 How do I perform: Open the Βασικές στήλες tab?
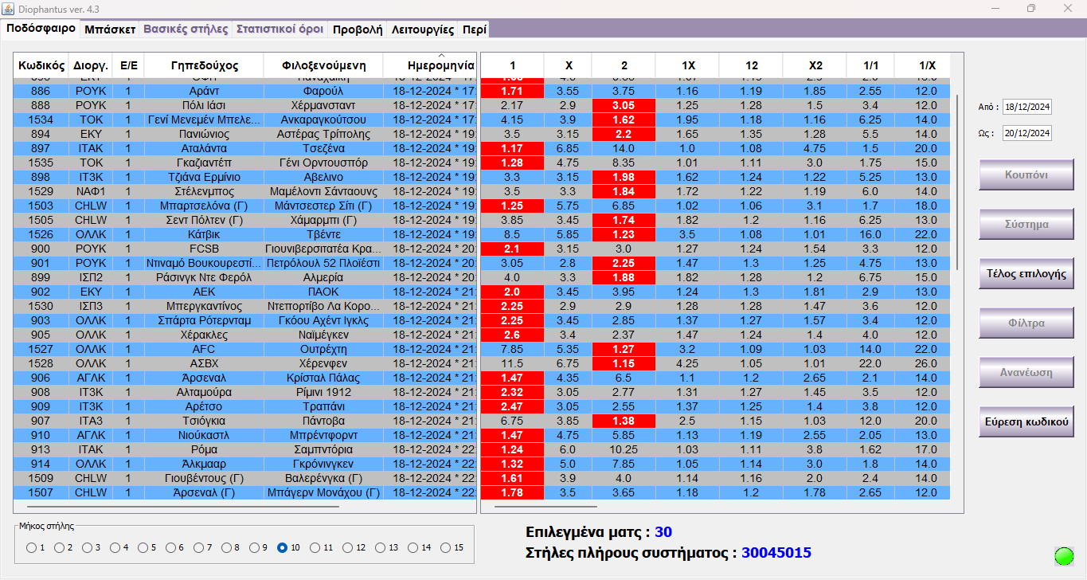pyautogui.click(x=186, y=29)
